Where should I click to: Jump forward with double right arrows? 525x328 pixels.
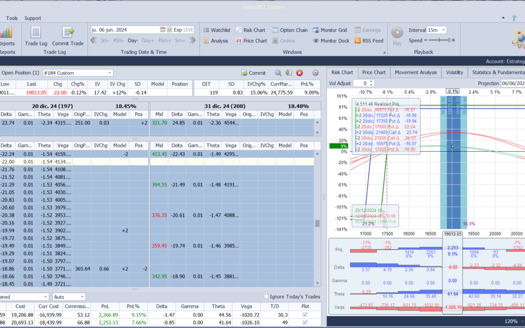tap(192, 40)
